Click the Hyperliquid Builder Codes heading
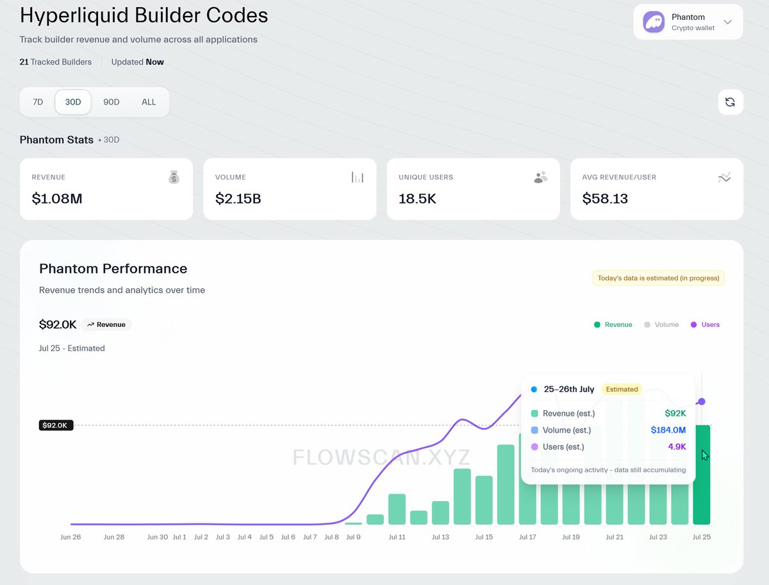769x585 pixels. [144, 15]
